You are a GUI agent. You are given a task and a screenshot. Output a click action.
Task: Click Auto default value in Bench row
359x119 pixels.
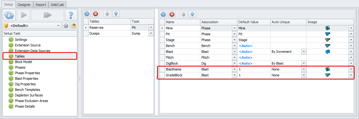(246, 46)
